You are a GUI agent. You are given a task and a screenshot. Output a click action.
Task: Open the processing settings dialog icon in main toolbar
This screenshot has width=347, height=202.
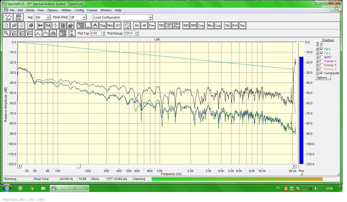tap(80, 25)
